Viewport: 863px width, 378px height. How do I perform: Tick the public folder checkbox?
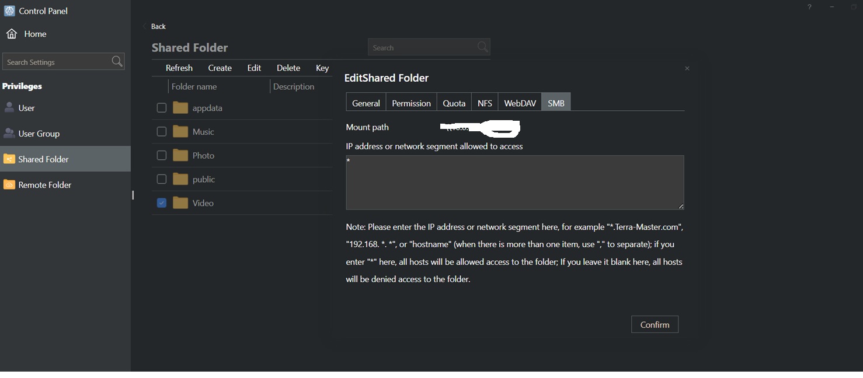point(162,179)
